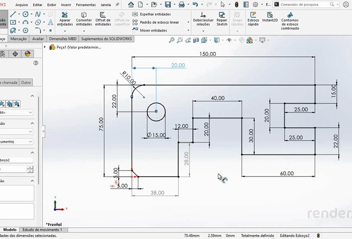The image size is (352, 239).
Task: Click the Outro tab button
Action: [26, 83]
